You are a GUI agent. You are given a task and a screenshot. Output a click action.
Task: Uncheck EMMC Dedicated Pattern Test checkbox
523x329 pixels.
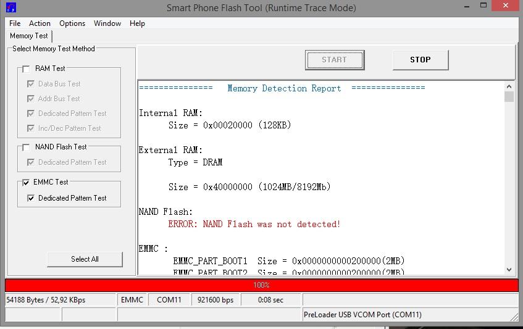31,198
